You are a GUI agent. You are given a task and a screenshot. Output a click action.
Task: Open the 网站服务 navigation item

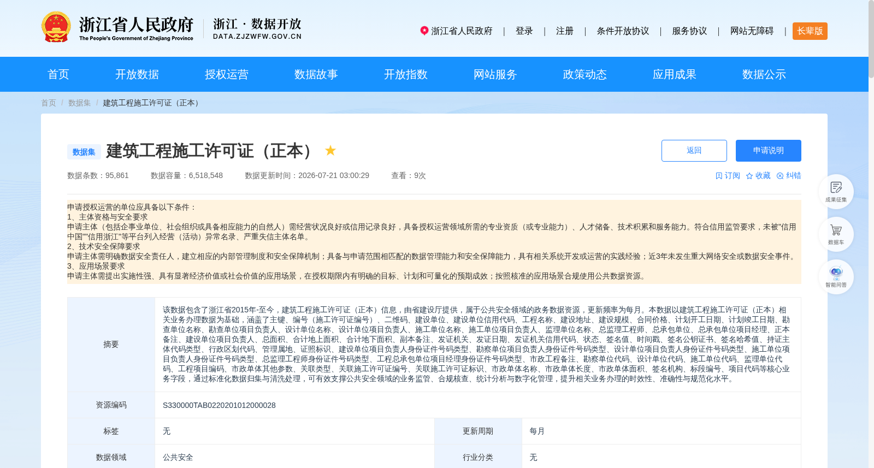coord(495,74)
